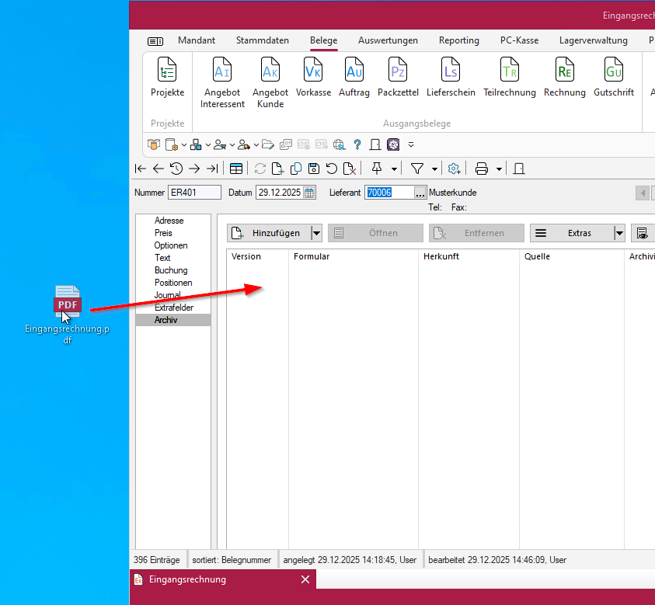Open the Reporting ribbon tab
Image resolution: width=655 pixels, height=605 pixels.
[x=458, y=40]
